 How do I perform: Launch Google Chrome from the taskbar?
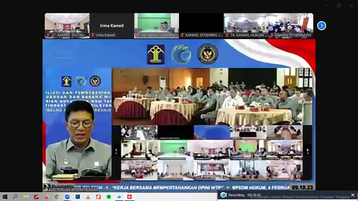(x=57, y=197)
